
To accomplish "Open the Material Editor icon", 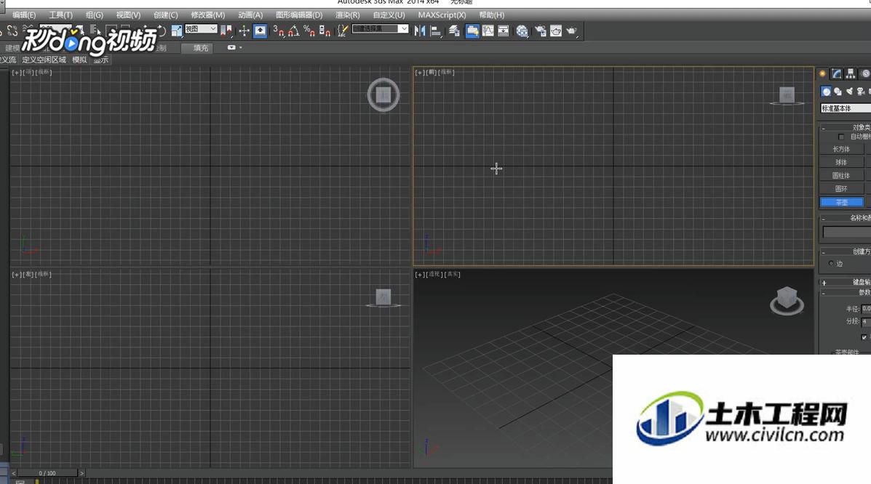I will pos(522,31).
